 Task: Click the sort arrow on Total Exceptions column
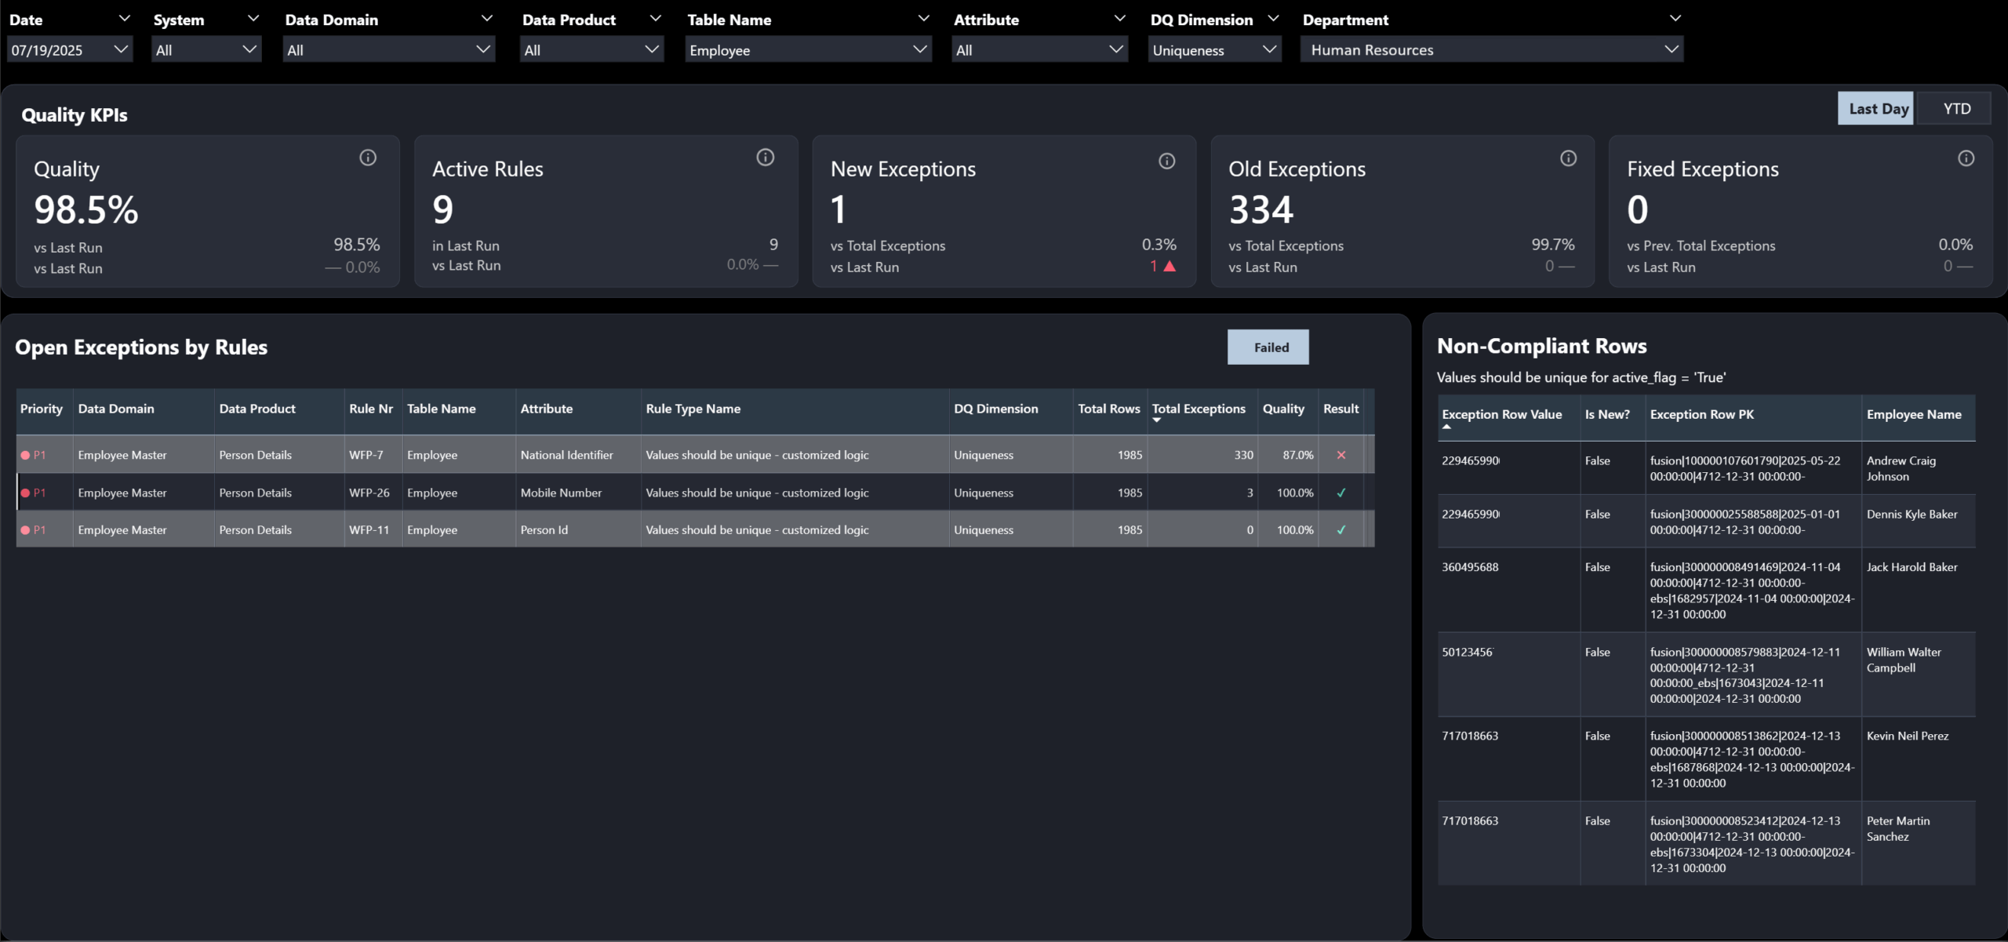[x=1156, y=420]
